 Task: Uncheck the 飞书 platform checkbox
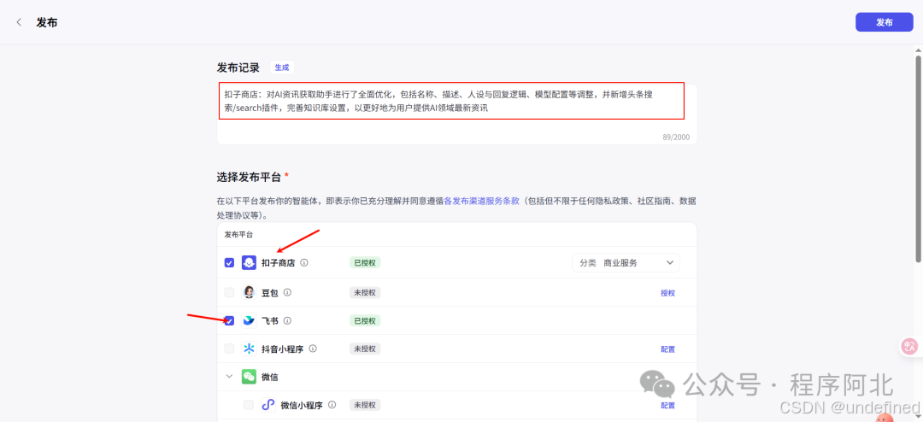coord(230,320)
